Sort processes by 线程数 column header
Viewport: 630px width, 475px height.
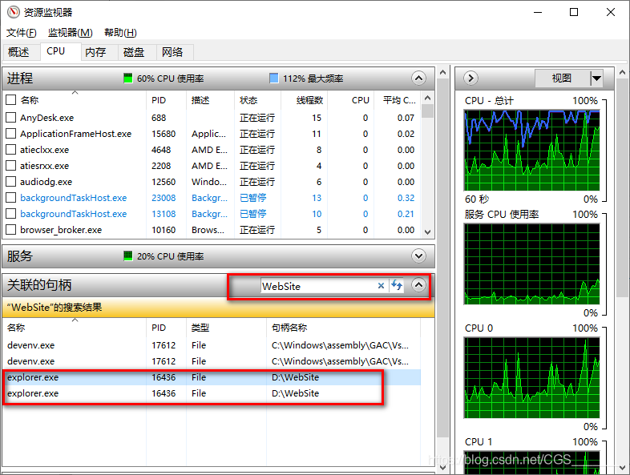pos(304,100)
